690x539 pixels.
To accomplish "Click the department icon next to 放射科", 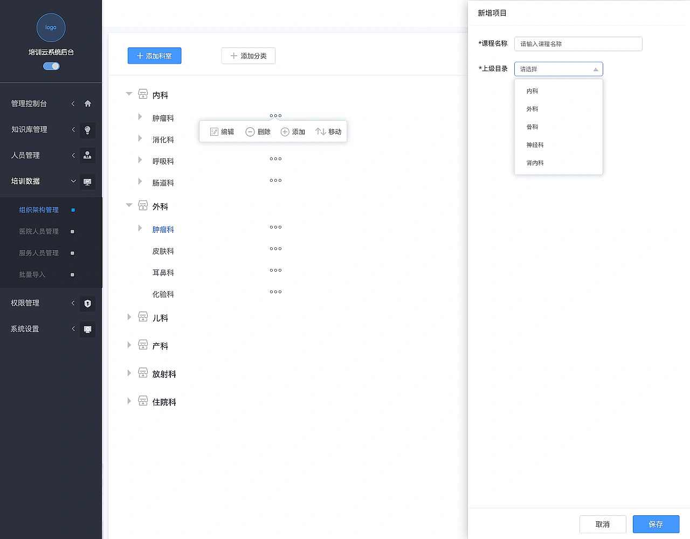I will point(143,373).
